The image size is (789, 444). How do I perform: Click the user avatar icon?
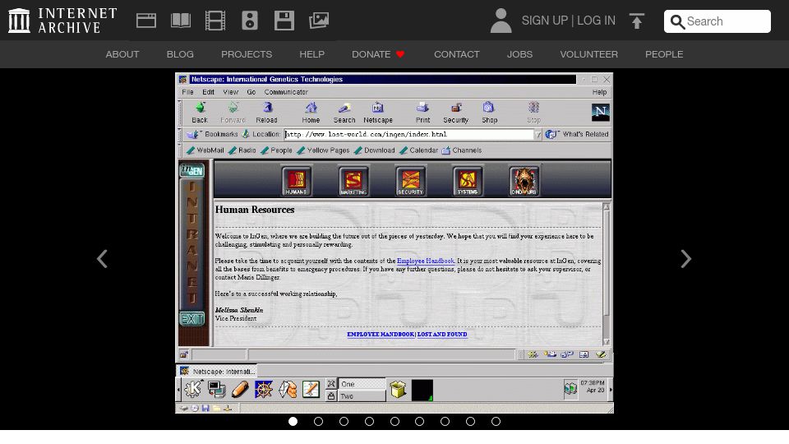(x=501, y=21)
